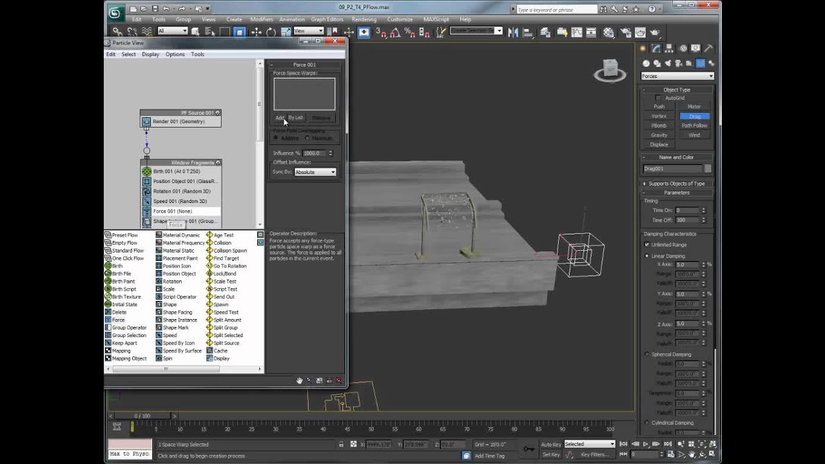Select the Cylindrical Damping radio button
This screenshot has width=825, height=464.
point(647,423)
